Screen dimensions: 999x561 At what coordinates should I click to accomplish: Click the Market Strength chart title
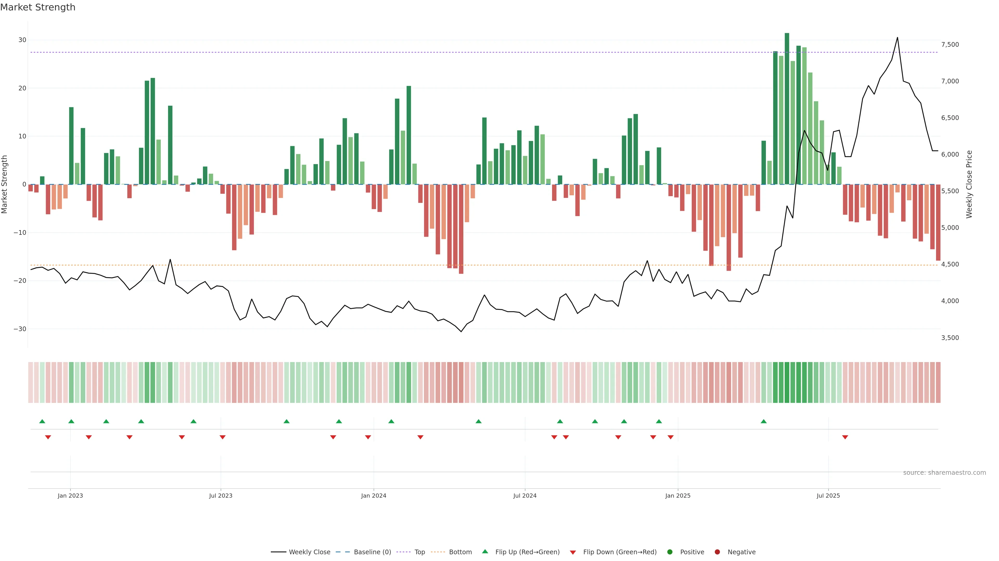[x=38, y=7]
